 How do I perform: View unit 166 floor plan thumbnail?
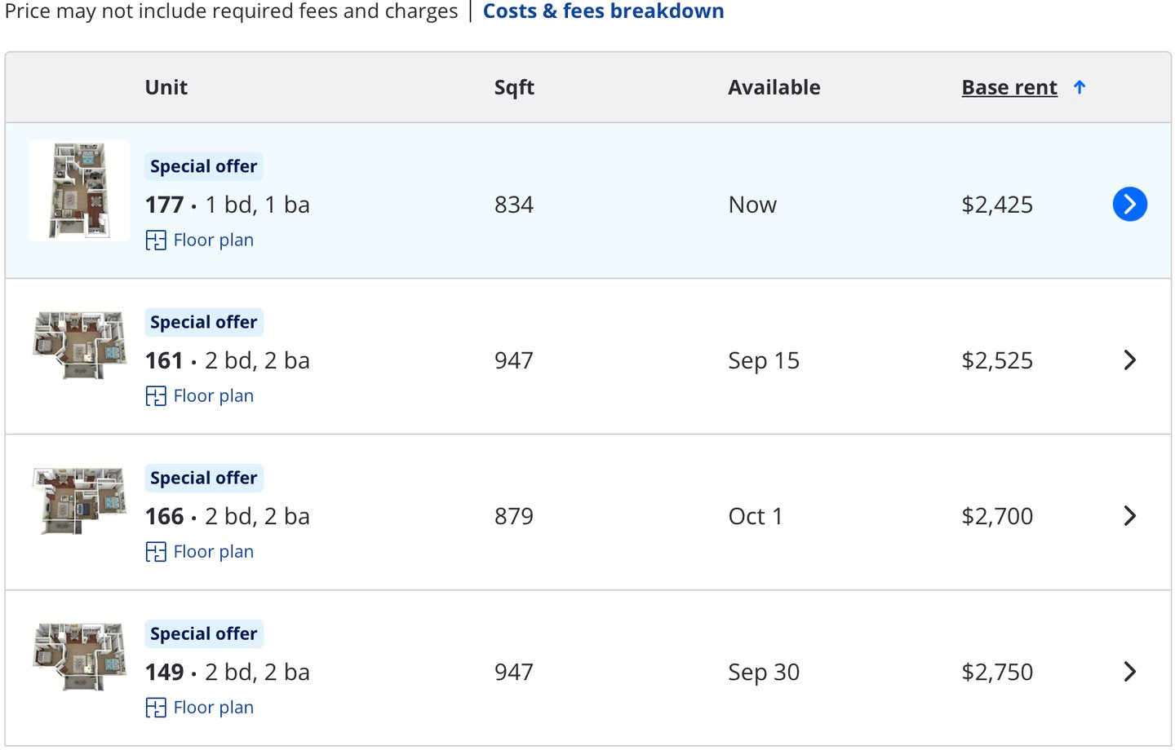click(x=79, y=501)
